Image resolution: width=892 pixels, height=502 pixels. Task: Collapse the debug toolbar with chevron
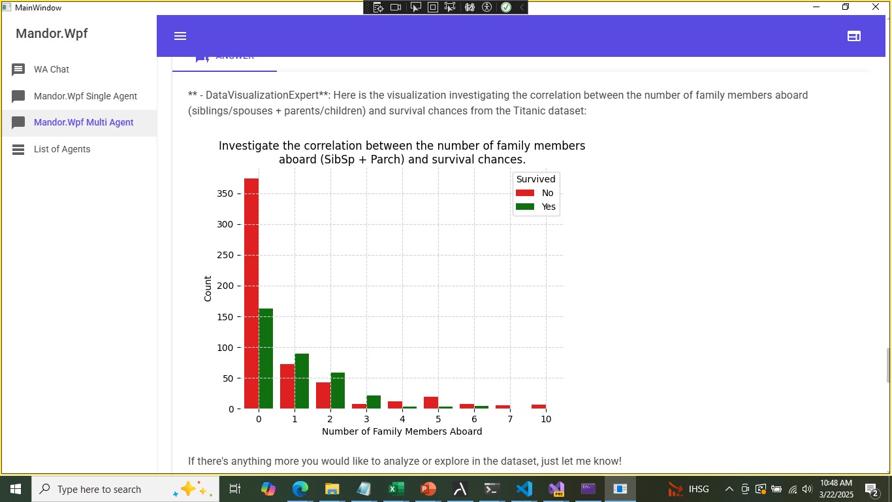tap(521, 7)
